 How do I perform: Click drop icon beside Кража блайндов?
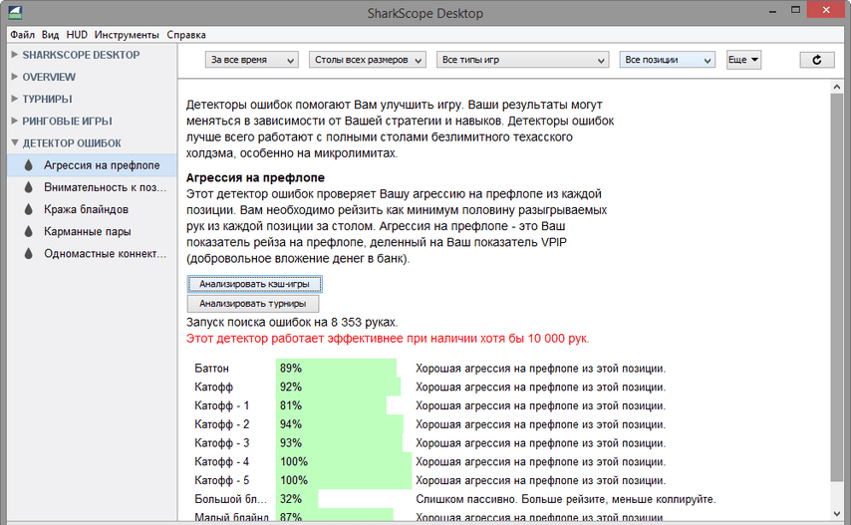29,209
